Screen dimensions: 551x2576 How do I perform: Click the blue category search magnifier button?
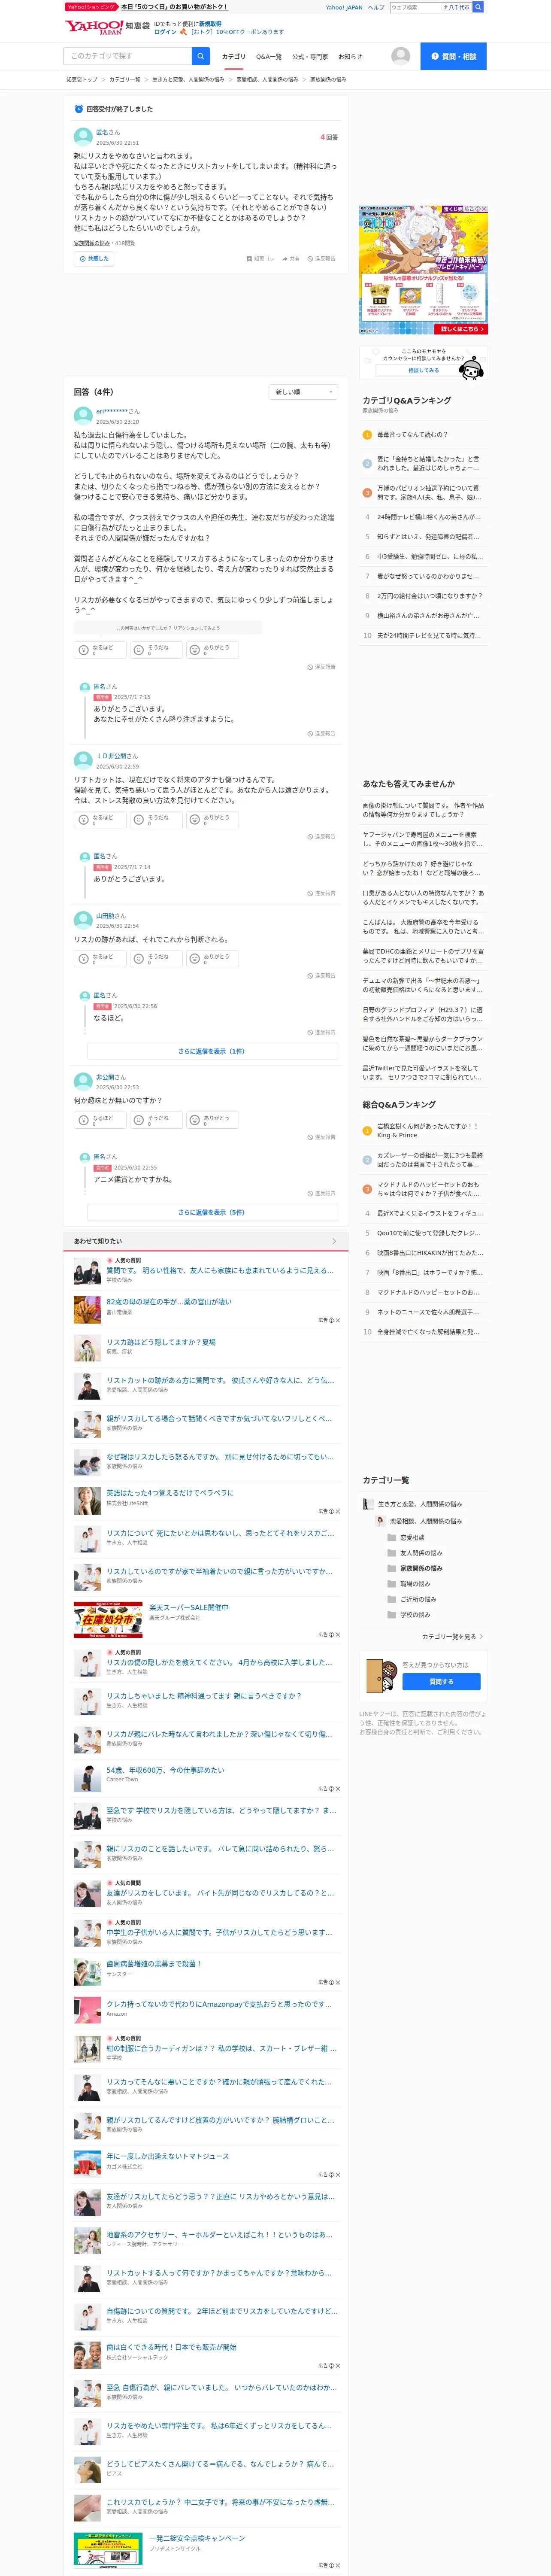click(x=201, y=56)
